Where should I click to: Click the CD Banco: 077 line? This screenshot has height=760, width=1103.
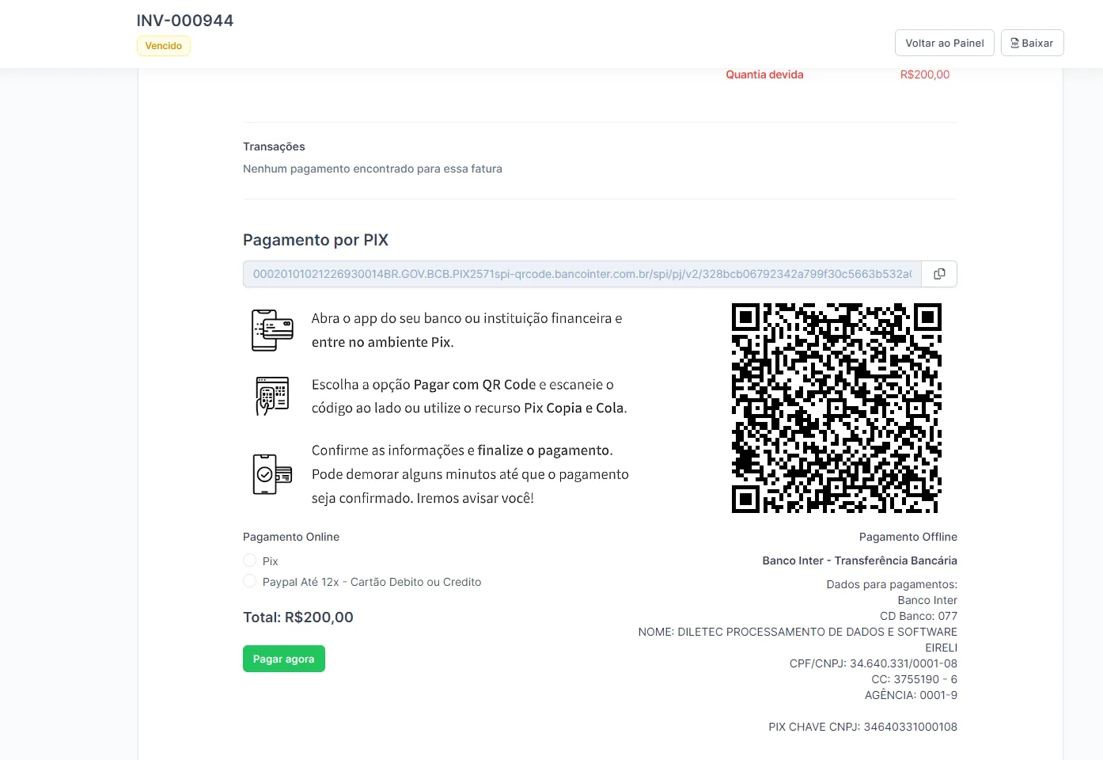[919, 616]
